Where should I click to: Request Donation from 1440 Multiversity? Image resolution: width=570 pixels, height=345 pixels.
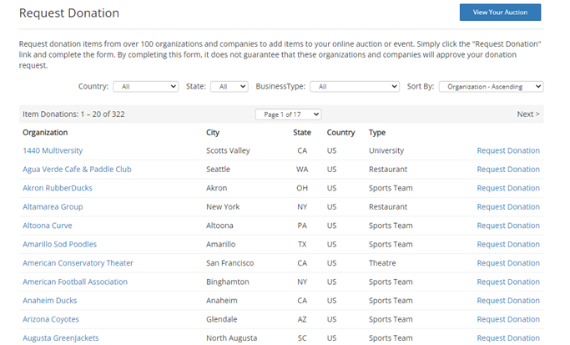tap(508, 150)
